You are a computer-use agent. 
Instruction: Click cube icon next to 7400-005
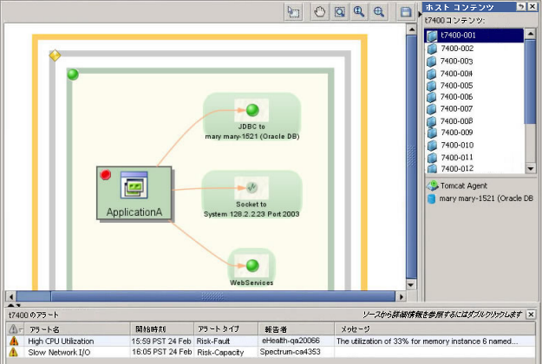point(431,86)
